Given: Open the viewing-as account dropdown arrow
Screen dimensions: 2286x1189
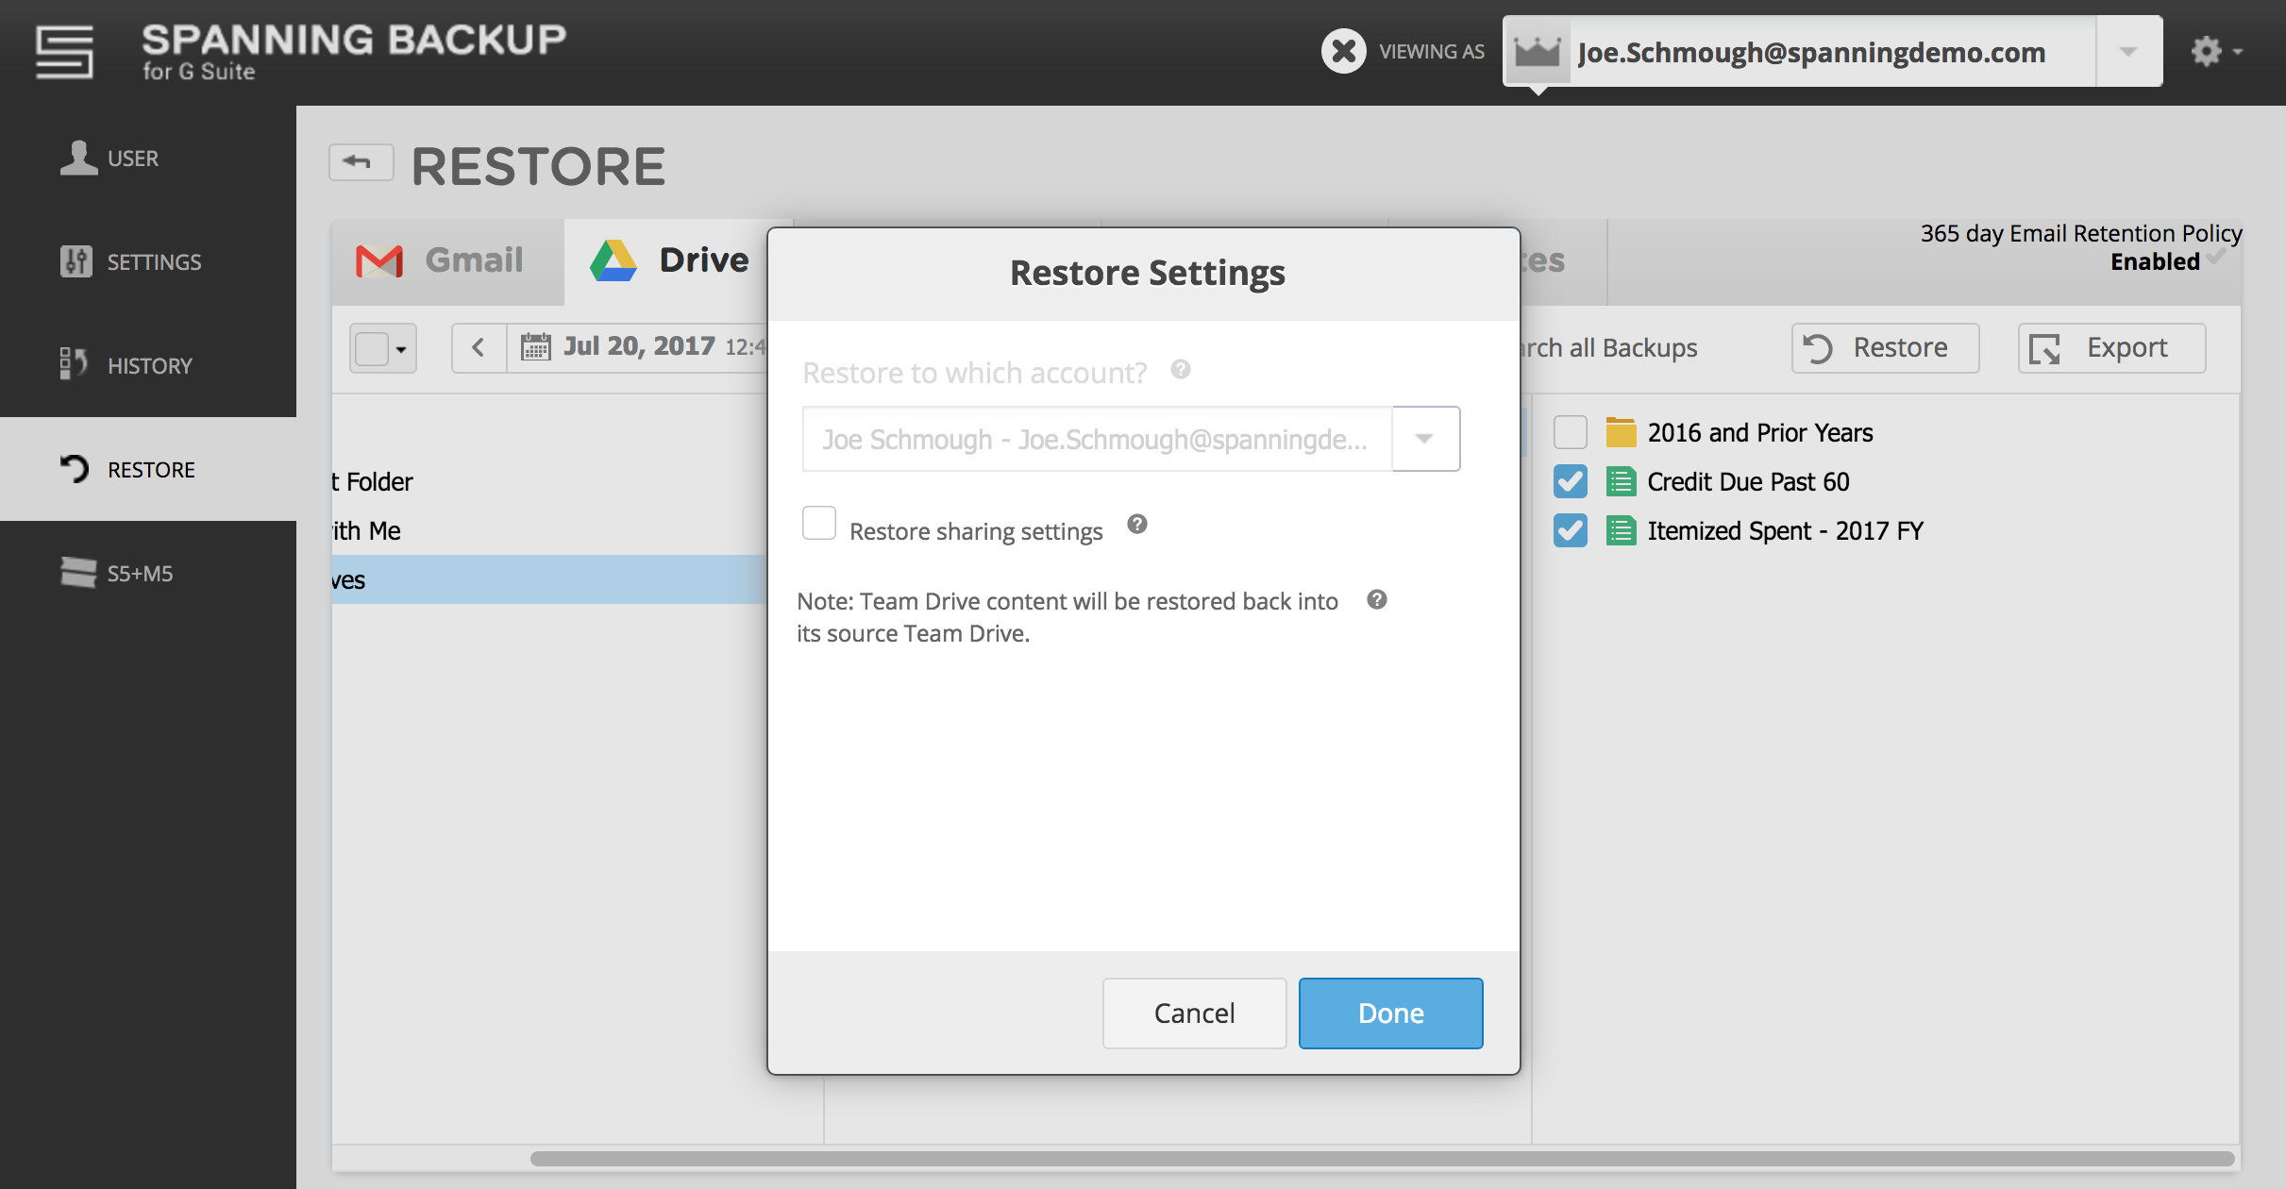Looking at the screenshot, I should (2128, 51).
